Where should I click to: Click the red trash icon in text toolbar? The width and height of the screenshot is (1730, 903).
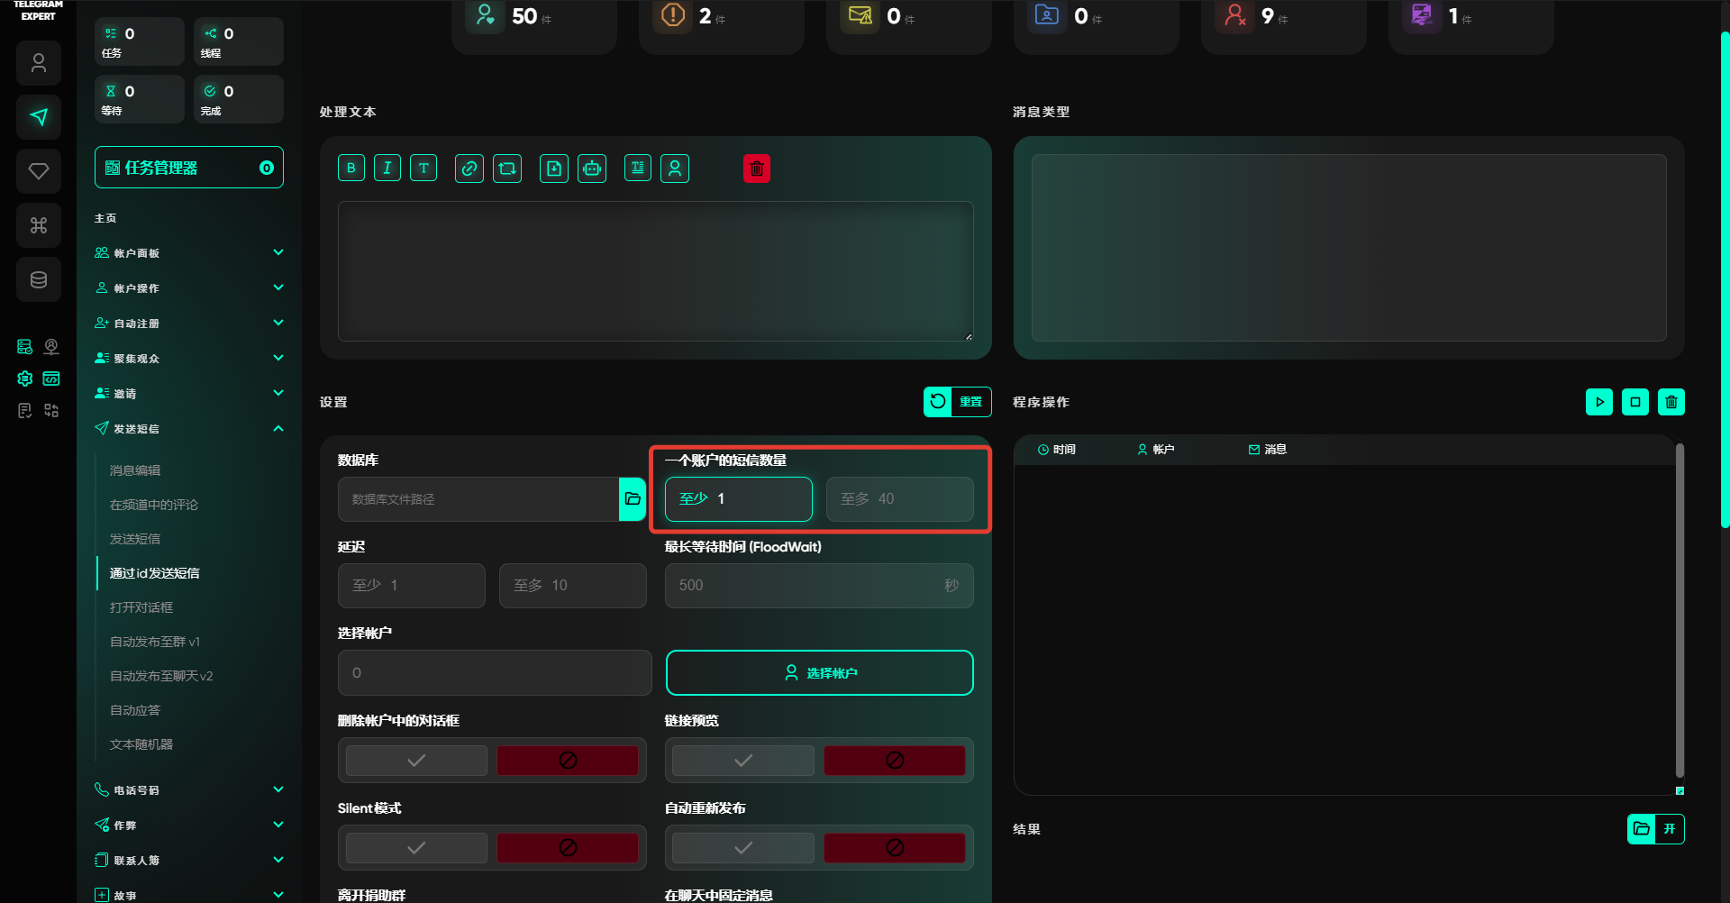(757, 169)
